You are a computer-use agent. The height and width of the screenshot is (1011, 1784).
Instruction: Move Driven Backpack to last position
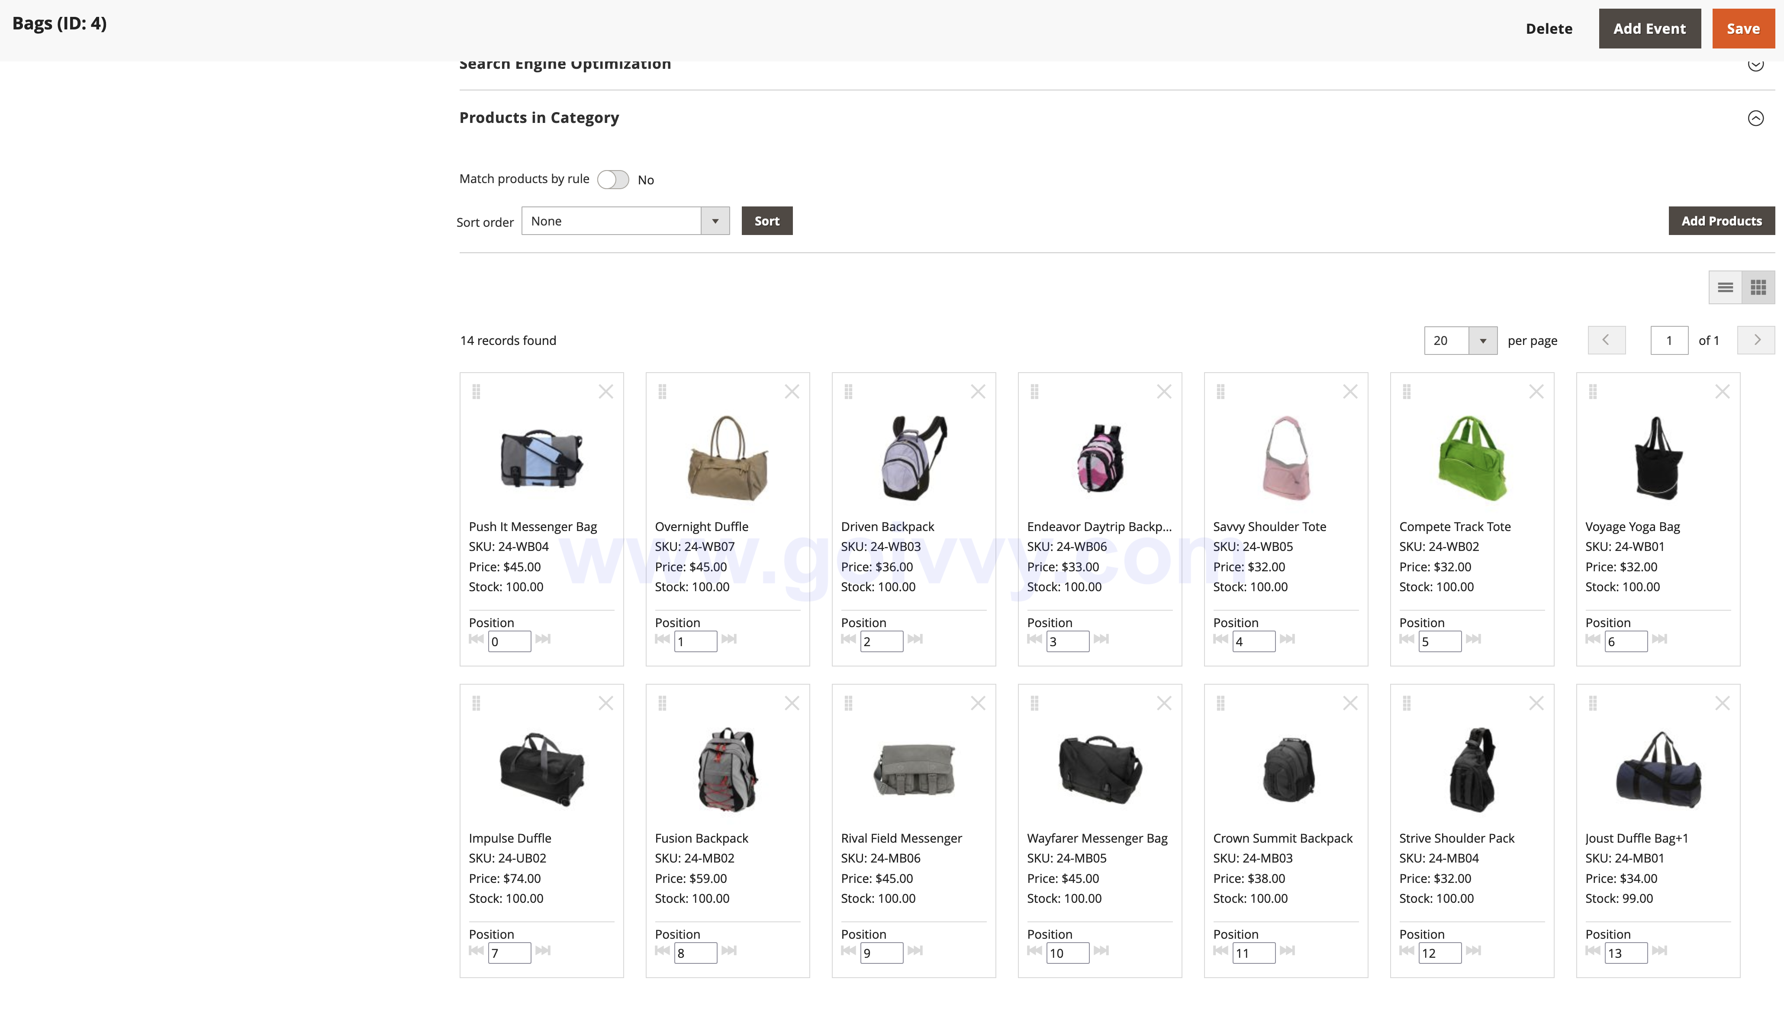916,640
